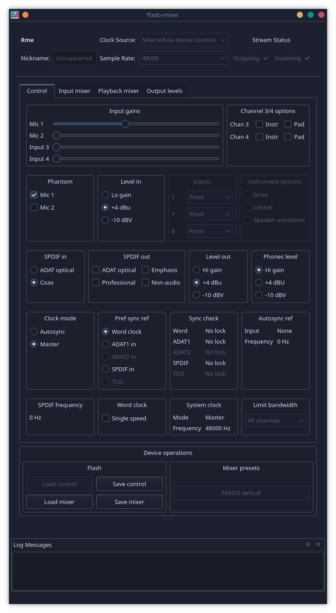The image size is (336, 613).
Task: Click the Input 4 gain slider handle
Action: [x=57, y=159]
